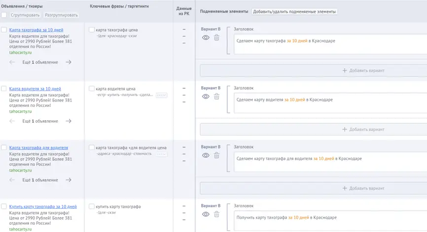Open 'Добавить/удалить подменяемые элементы'

[294, 12]
